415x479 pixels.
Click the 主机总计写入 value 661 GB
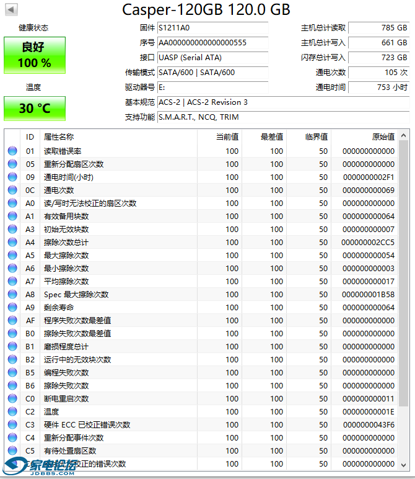click(378, 43)
